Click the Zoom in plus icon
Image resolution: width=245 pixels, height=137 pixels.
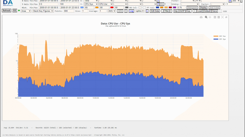pos(215,17)
